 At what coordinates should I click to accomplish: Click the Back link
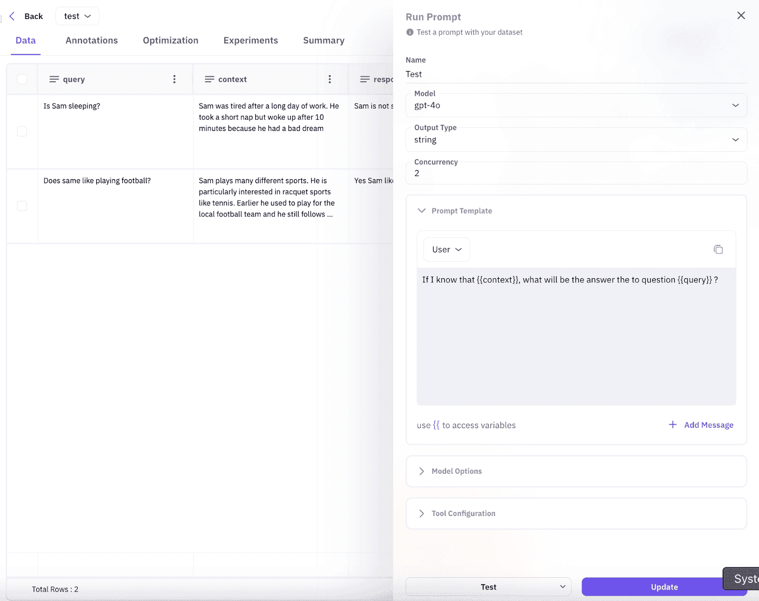[x=34, y=16]
